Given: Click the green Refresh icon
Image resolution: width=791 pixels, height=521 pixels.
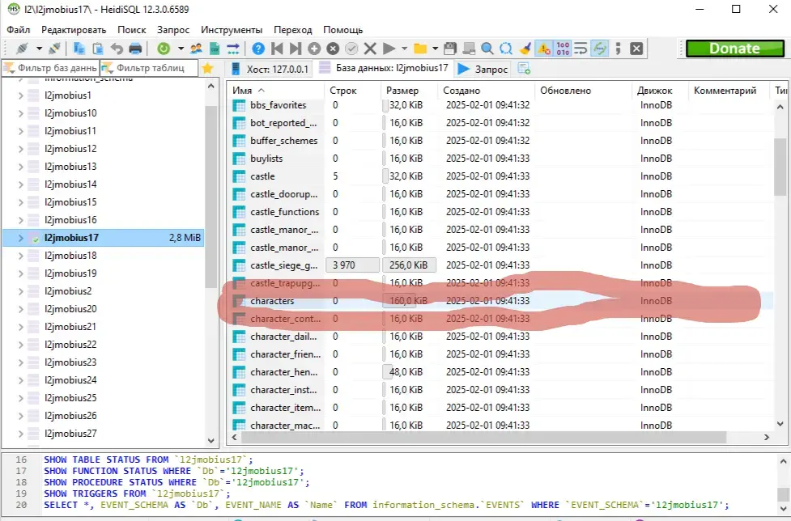Looking at the screenshot, I should pos(164,49).
